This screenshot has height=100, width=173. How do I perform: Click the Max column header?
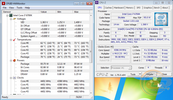[x=81, y=12]
